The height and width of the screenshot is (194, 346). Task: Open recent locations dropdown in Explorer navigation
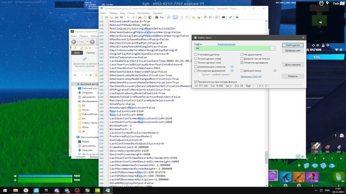coord(86,75)
